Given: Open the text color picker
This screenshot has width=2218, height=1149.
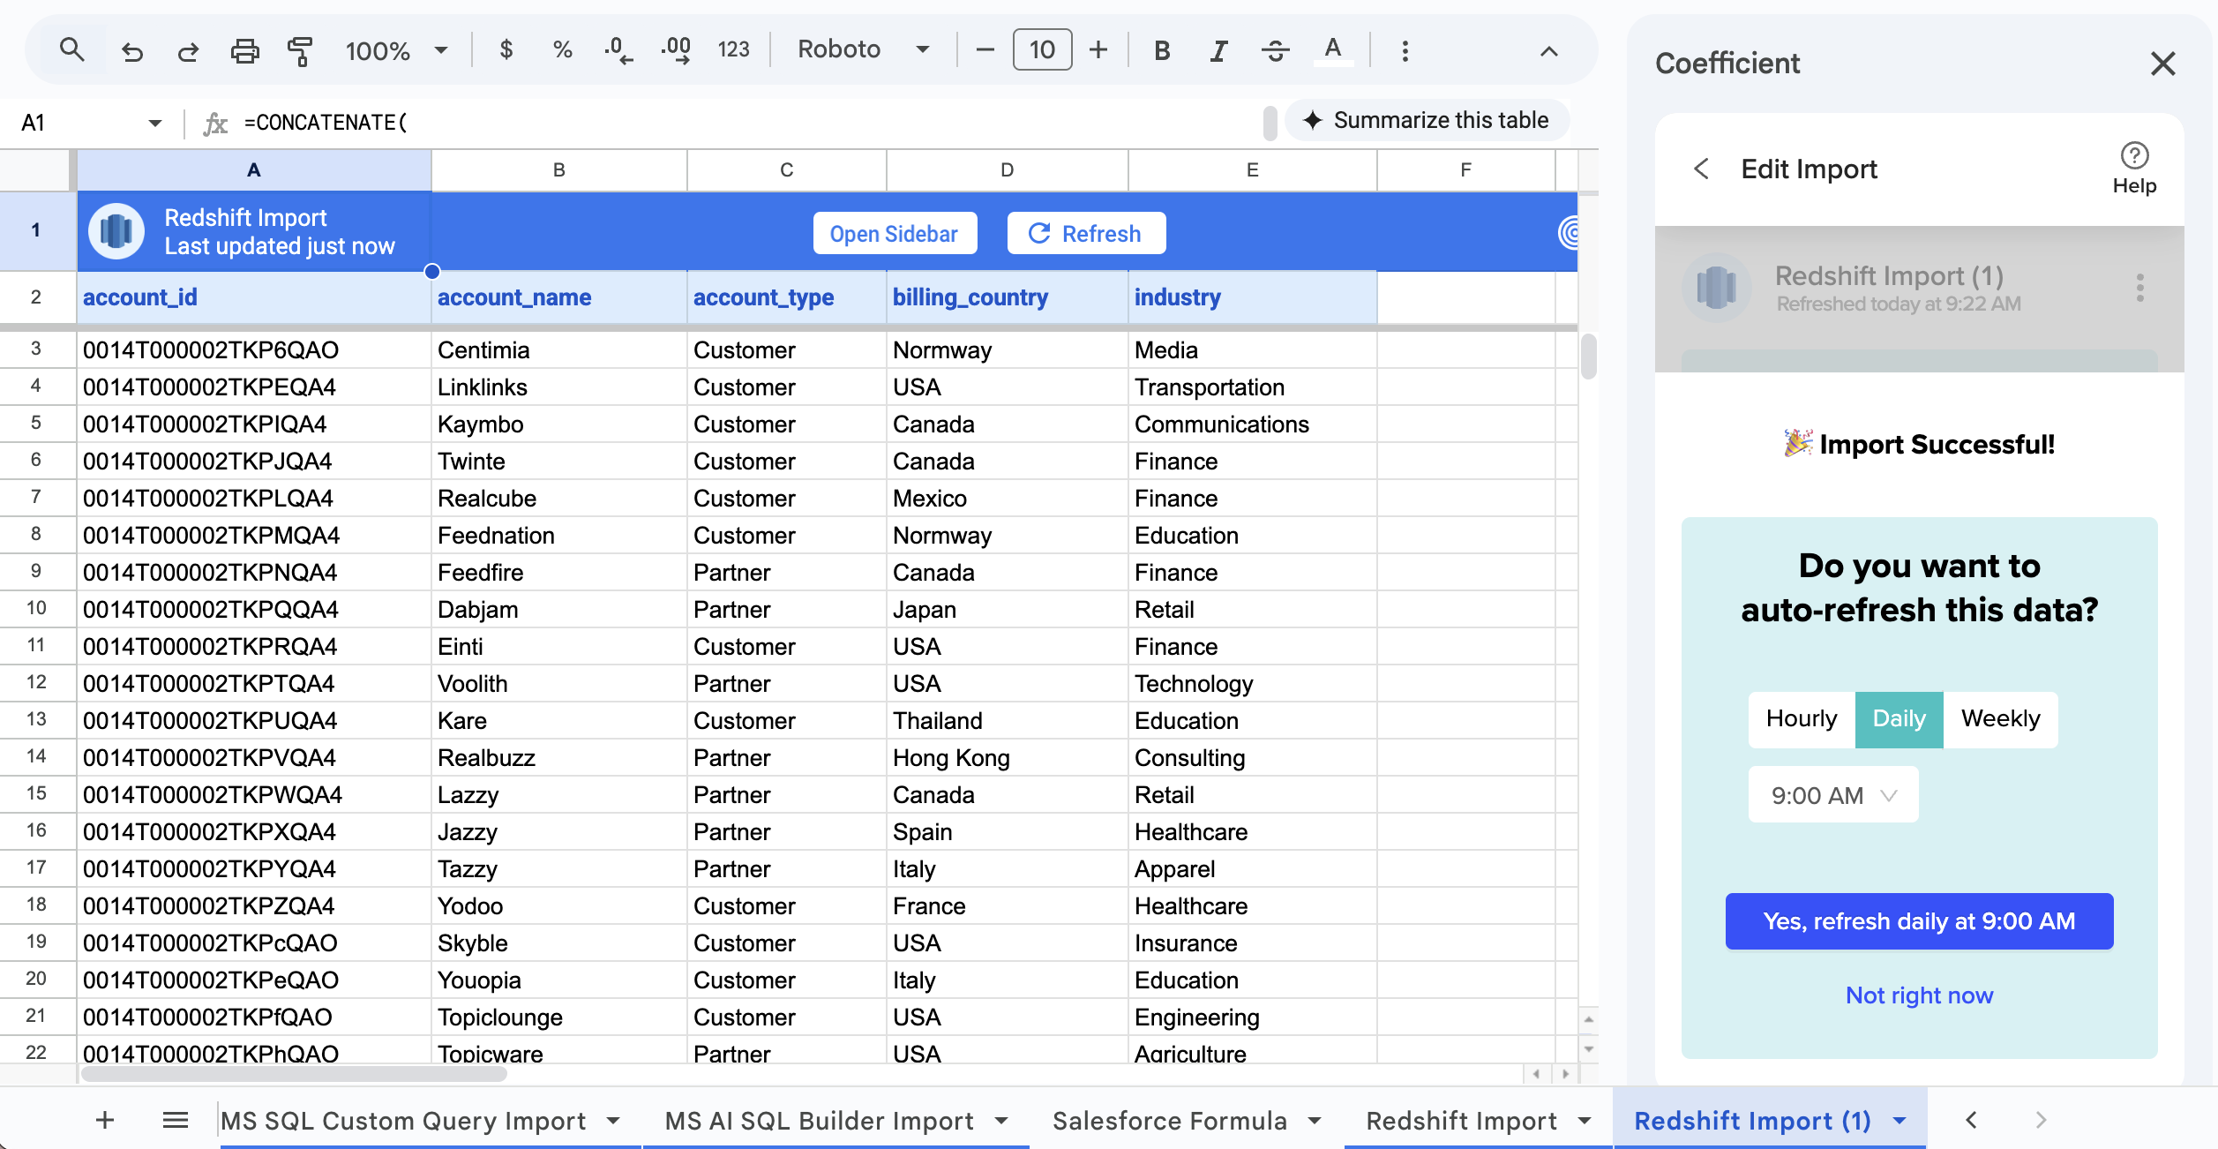Looking at the screenshot, I should (x=1333, y=49).
